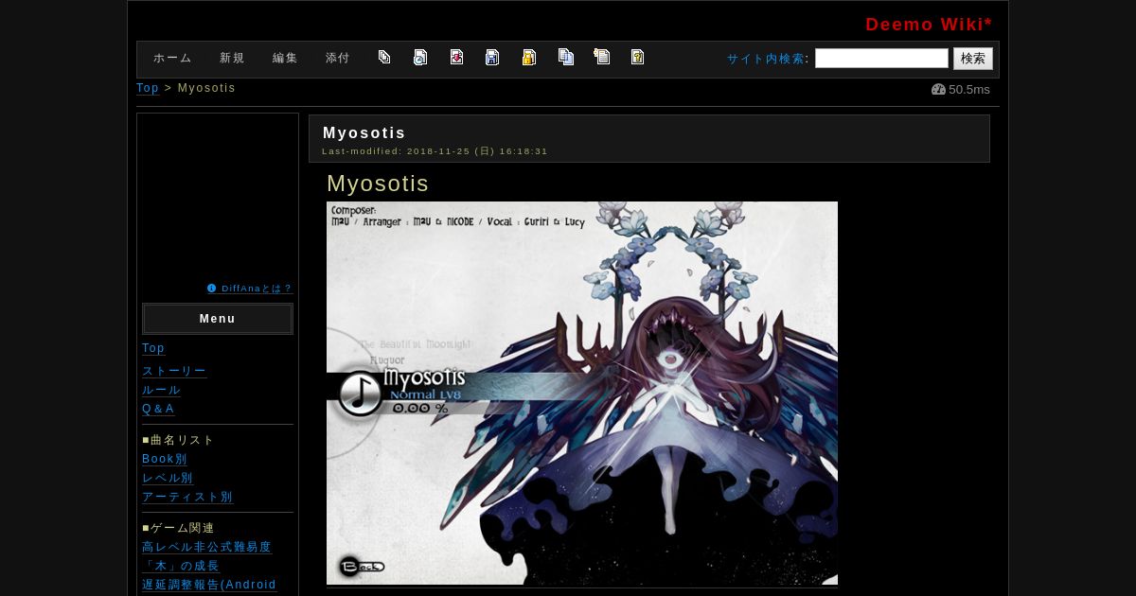Screen dimensions: 1136x596
Task: Click the Myosotis song artwork image
Action: 582,393
